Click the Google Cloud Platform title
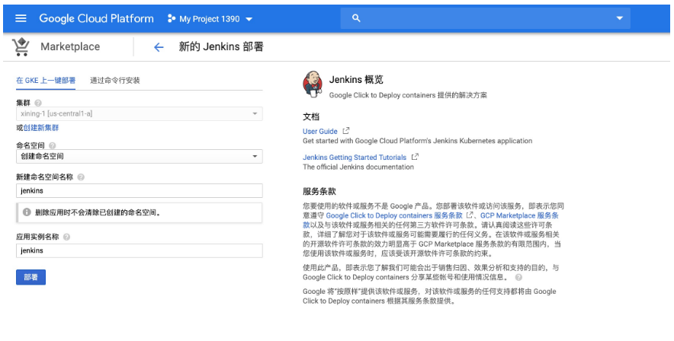The image size is (674, 341). [96, 18]
